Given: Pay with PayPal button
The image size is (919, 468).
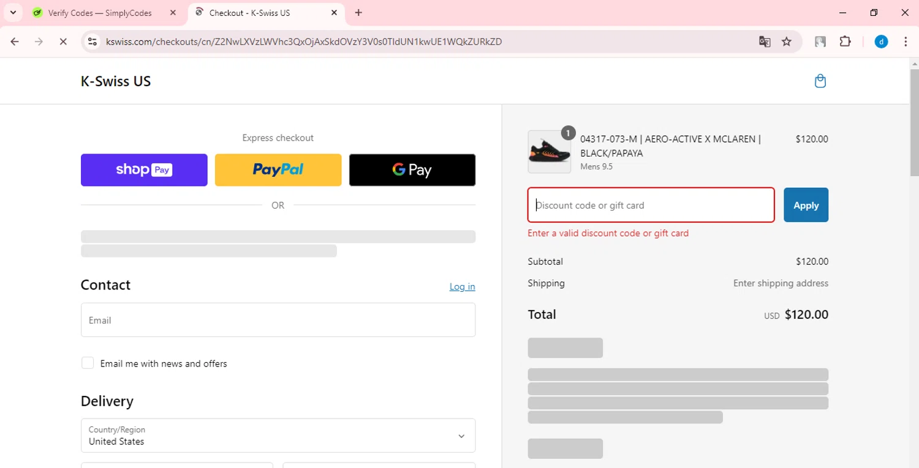Looking at the screenshot, I should (x=278, y=170).
